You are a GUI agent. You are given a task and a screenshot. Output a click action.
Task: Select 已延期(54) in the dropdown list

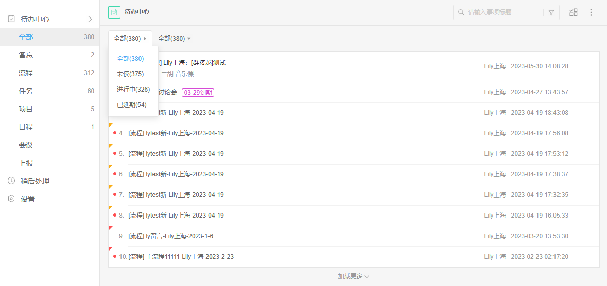point(131,105)
